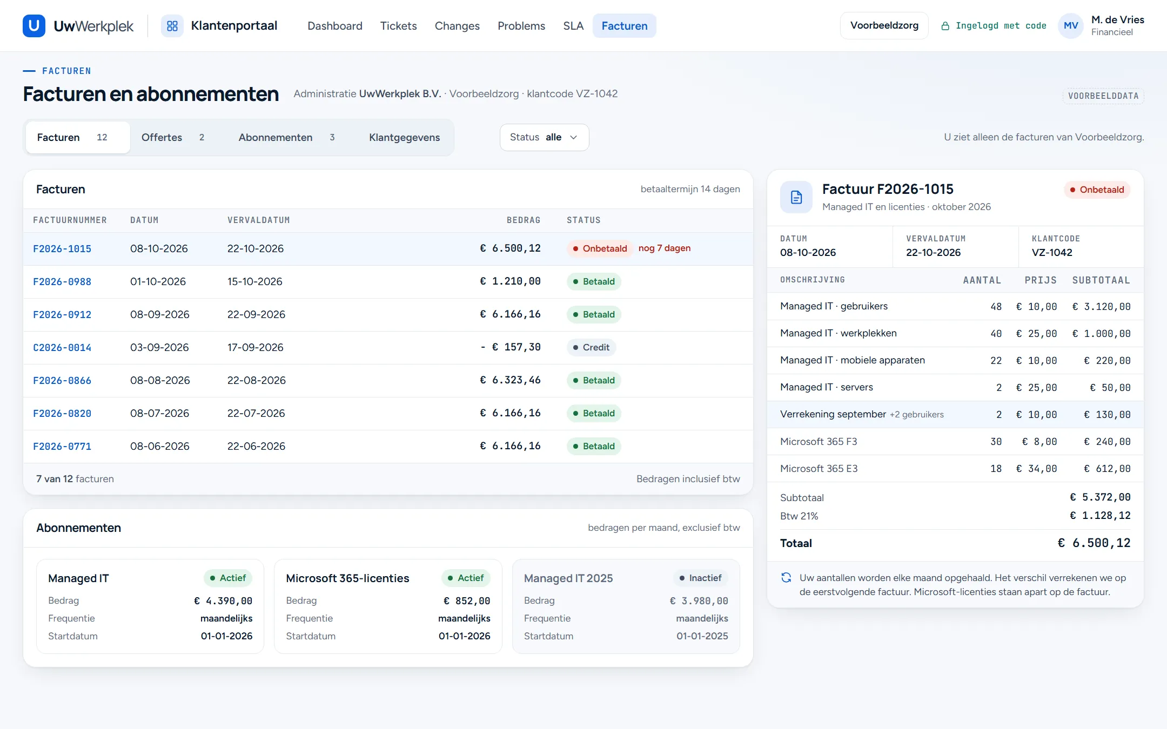
Task: Select Facturen in top navigation
Action: 625,26
